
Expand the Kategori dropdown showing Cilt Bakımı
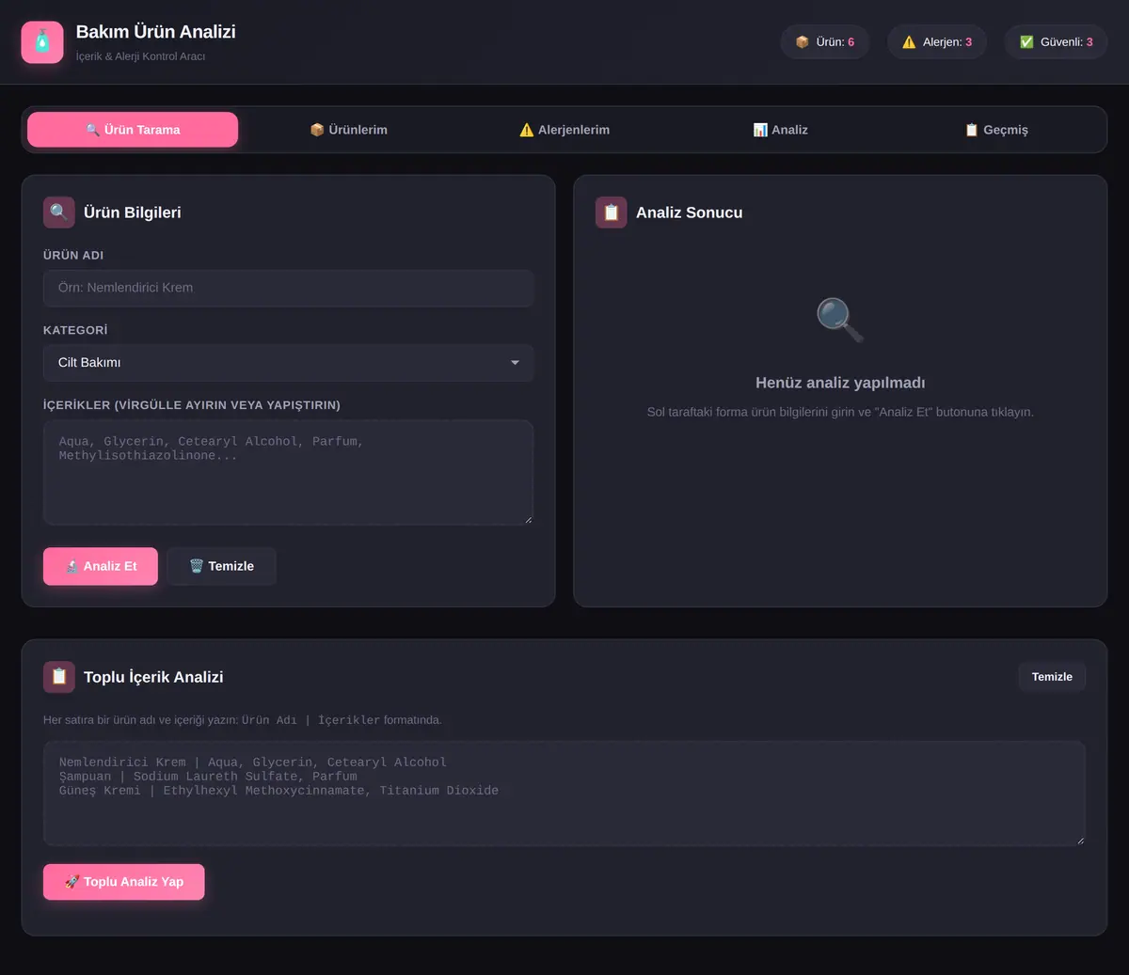[288, 363]
